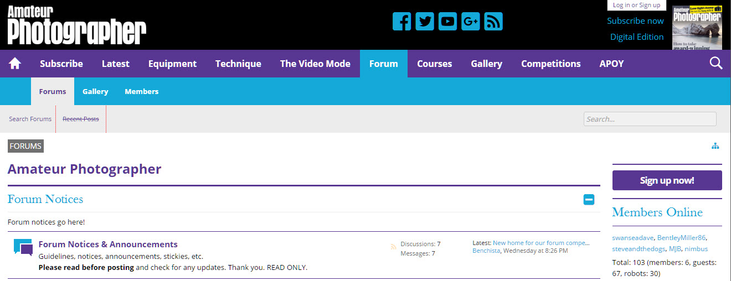The width and height of the screenshot is (731, 281).
Task: Open the Equipment menu item
Action: [172, 64]
